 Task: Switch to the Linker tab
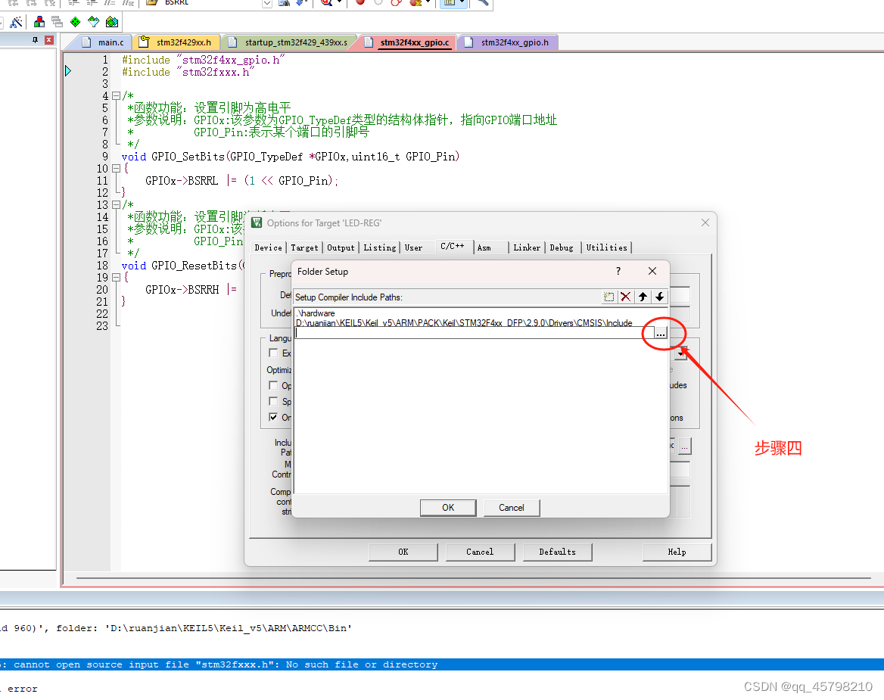pyautogui.click(x=527, y=247)
